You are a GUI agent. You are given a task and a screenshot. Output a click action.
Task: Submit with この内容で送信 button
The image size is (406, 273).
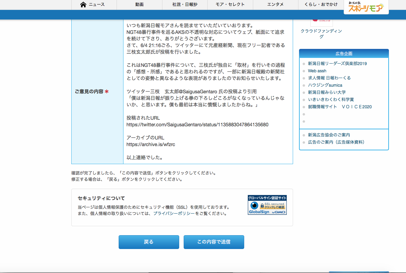click(214, 242)
